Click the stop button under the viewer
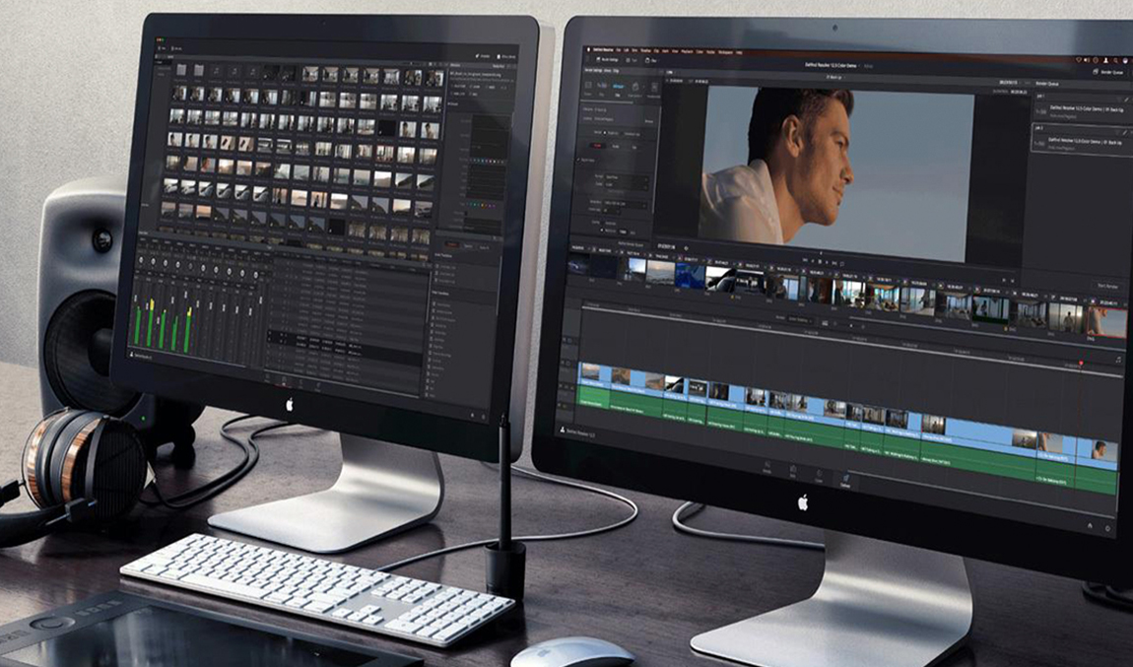Viewport: 1133px width, 667px height. tap(820, 262)
